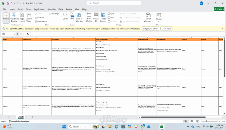The width and height of the screenshot is (226, 130).
Task: Click the Windows taskbar Search box
Action: pyautogui.click(x=84, y=127)
